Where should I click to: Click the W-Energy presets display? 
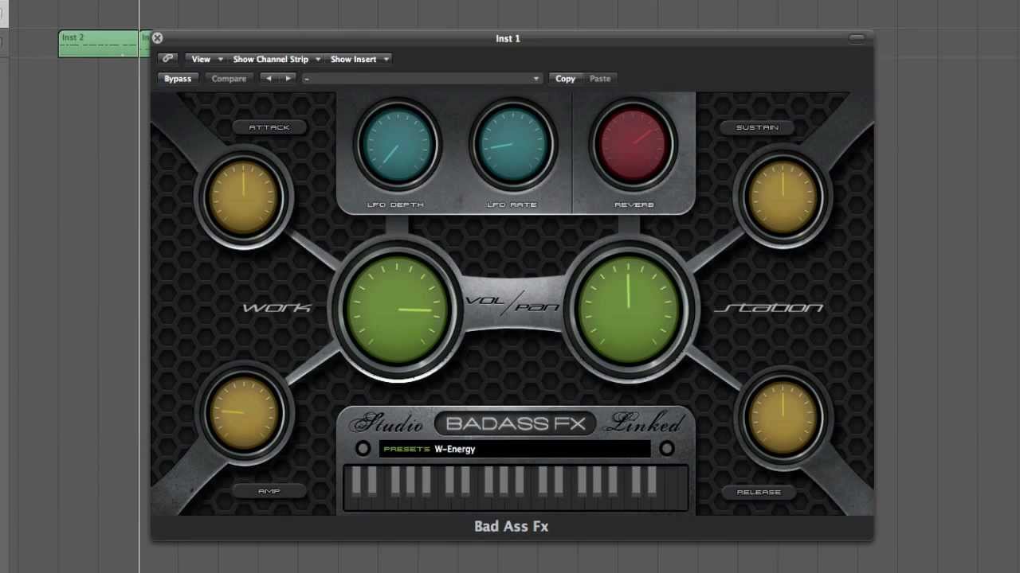tap(515, 449)
